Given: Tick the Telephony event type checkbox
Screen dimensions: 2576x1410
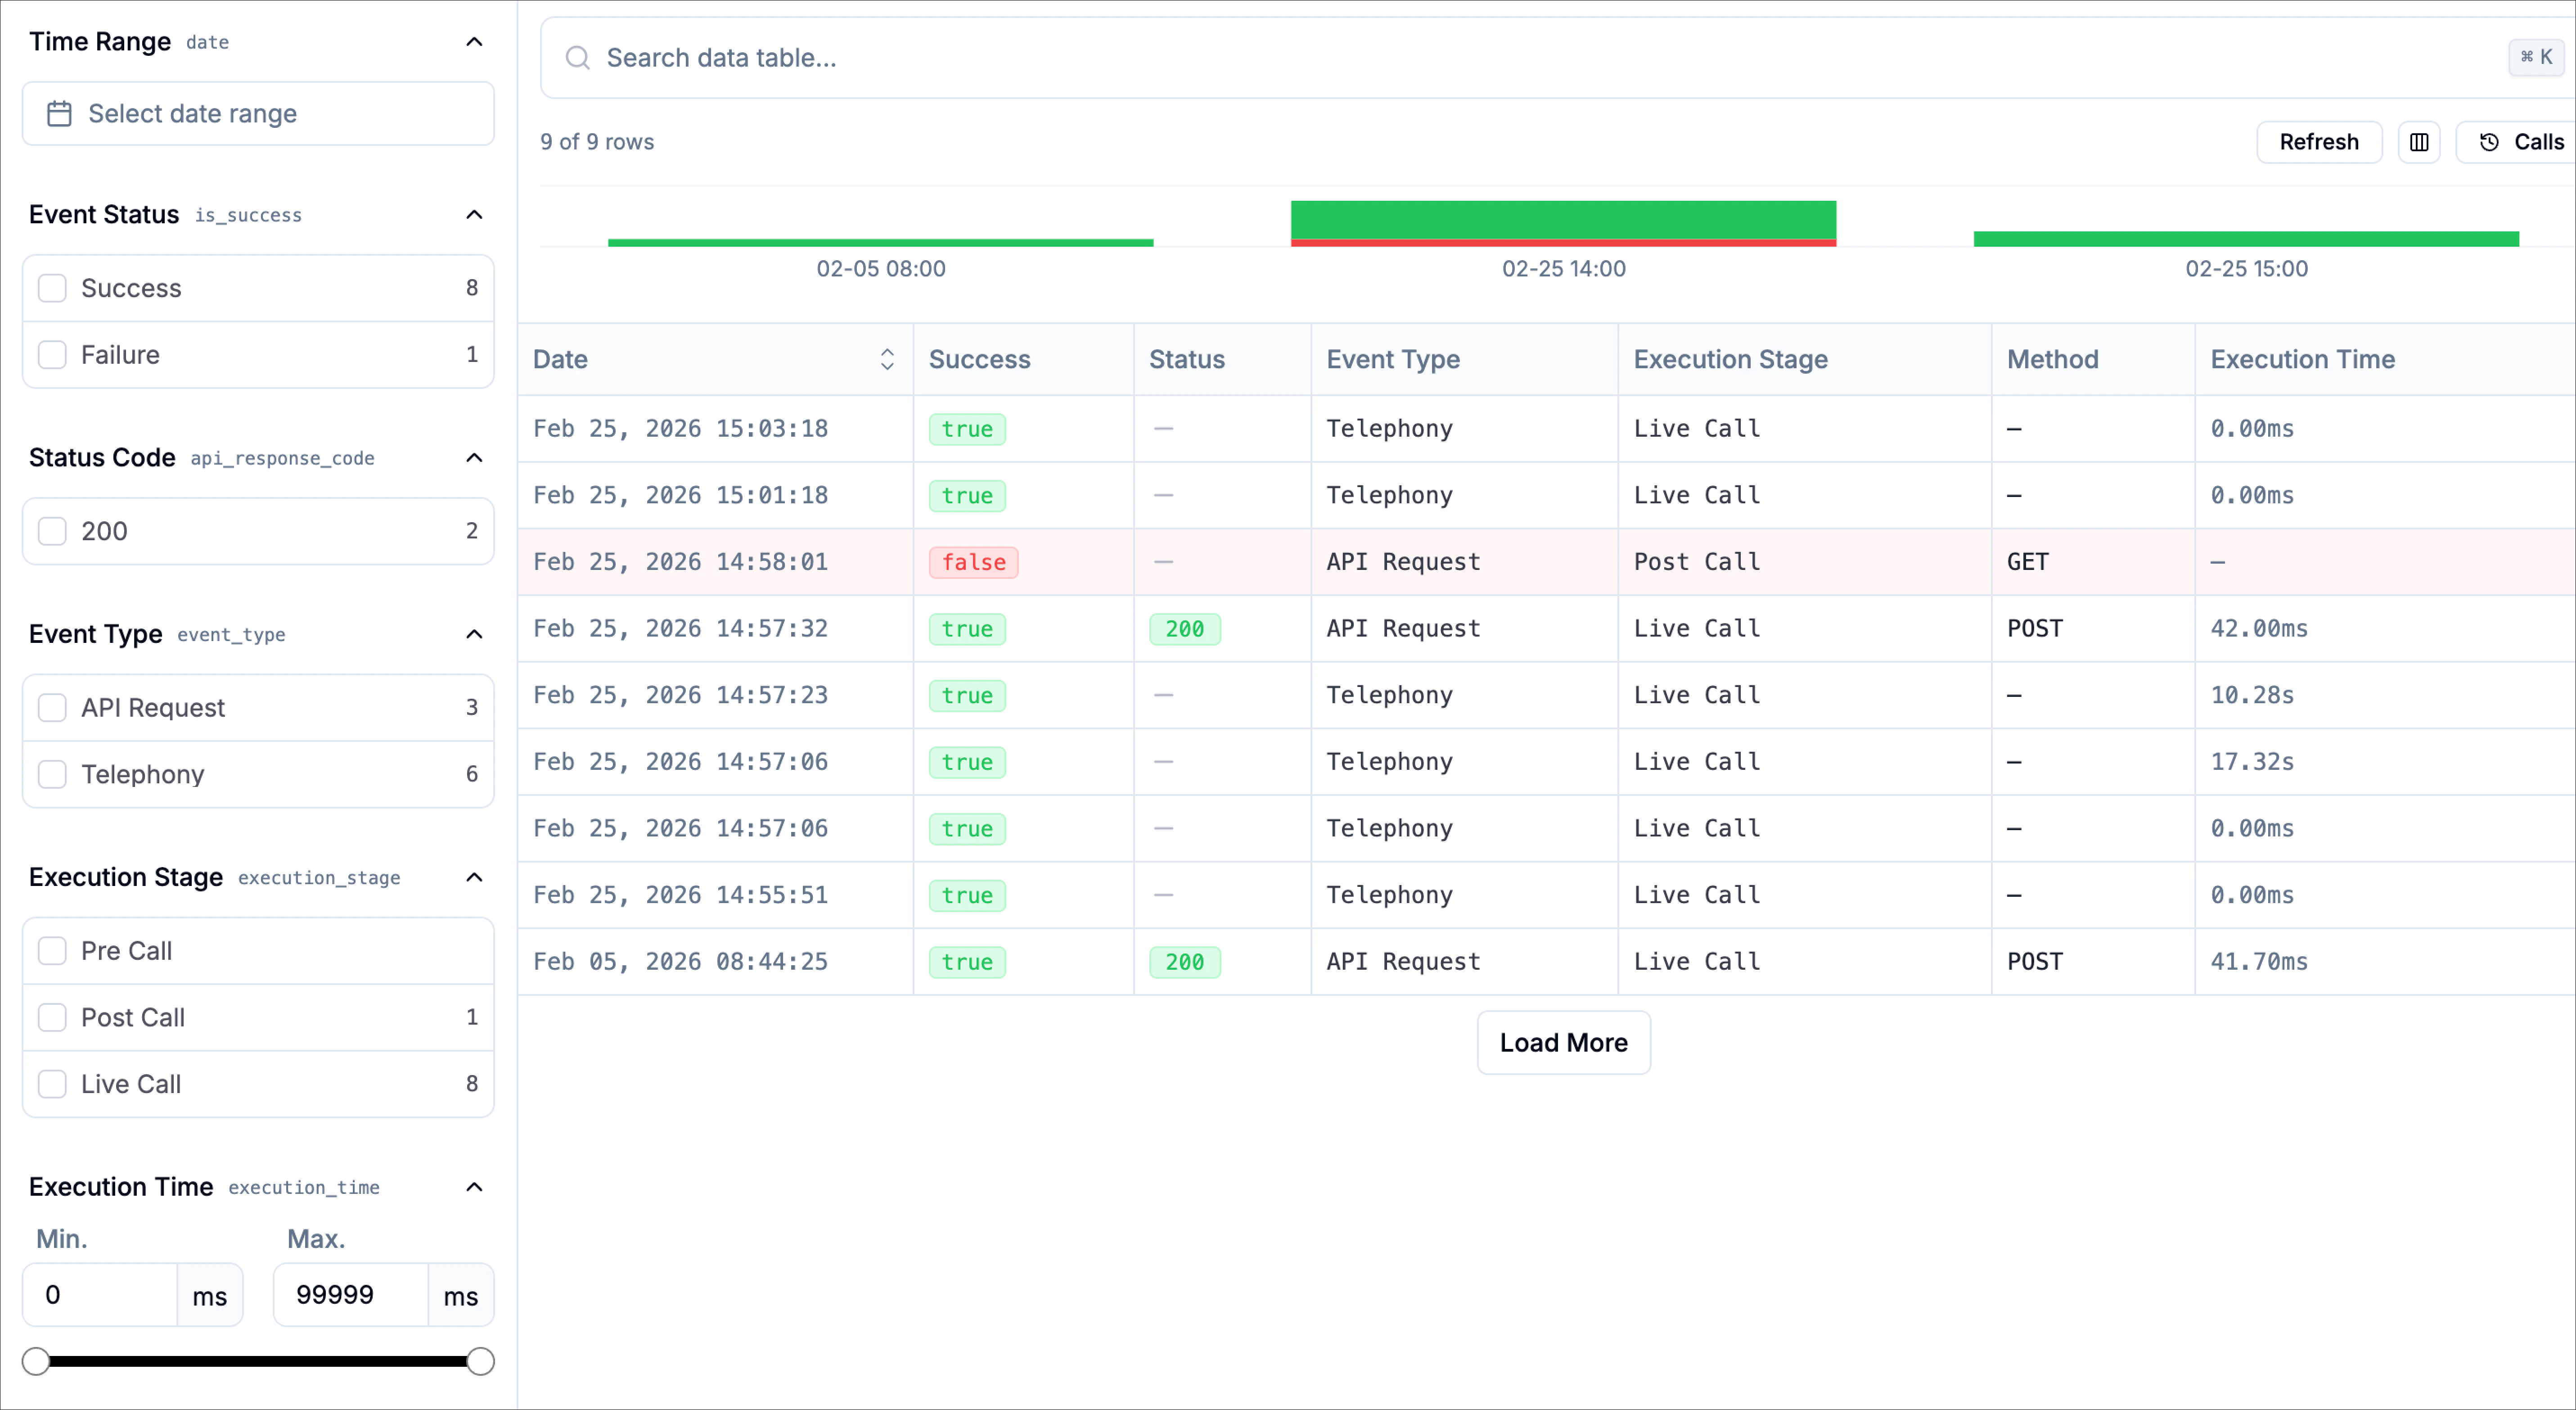Looking at the screenshot, I should [x=52, y=774].
